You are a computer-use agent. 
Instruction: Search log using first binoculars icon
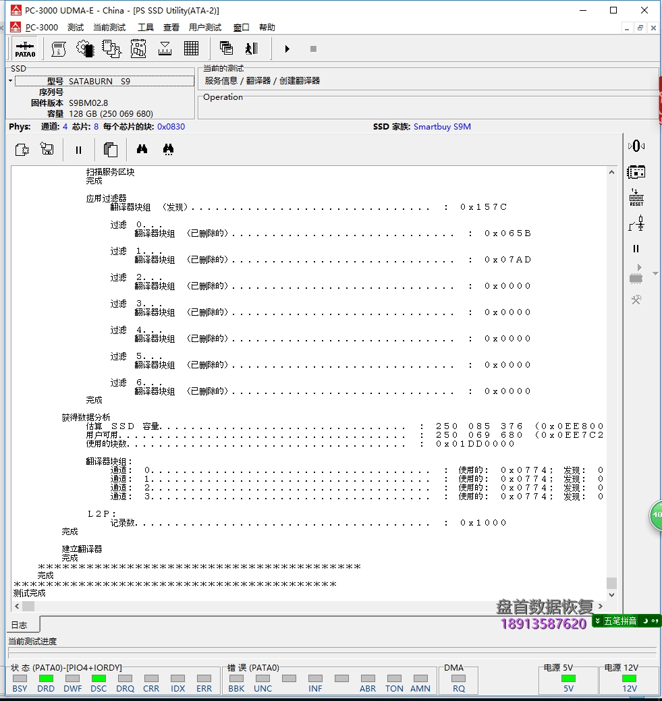tap(142, 149)
